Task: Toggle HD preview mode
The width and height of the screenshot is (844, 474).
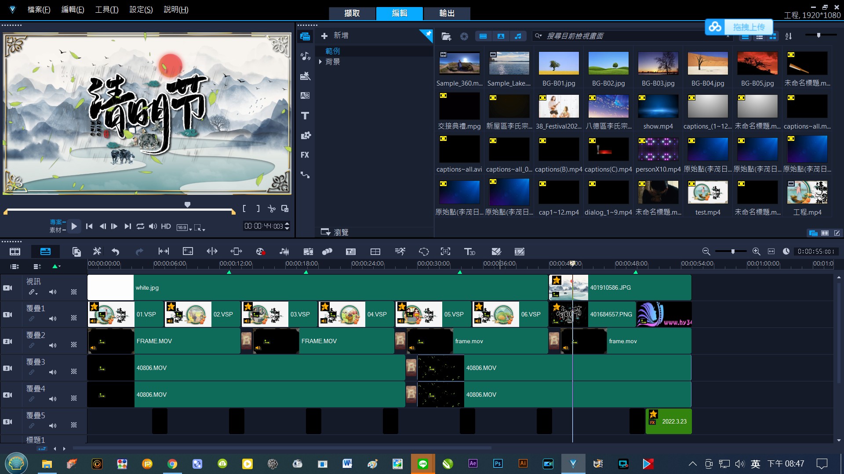Action: (x=166, y=226)
